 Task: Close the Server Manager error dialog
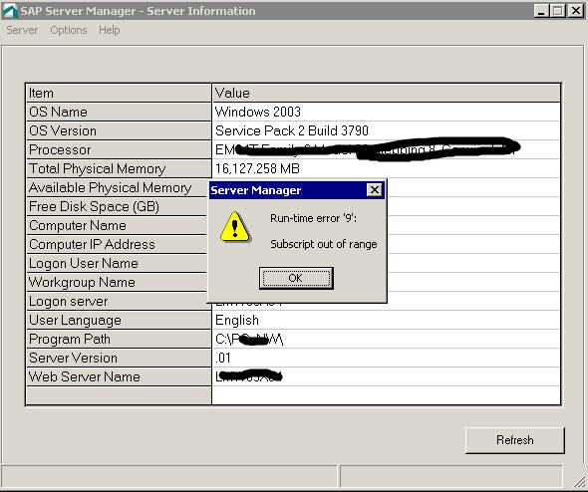tap(375, 190)
